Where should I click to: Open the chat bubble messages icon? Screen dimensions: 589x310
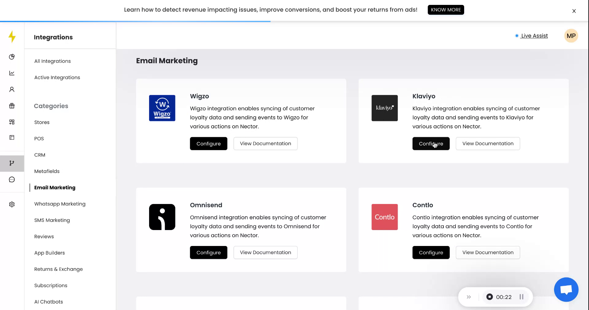tap(12, 180)
